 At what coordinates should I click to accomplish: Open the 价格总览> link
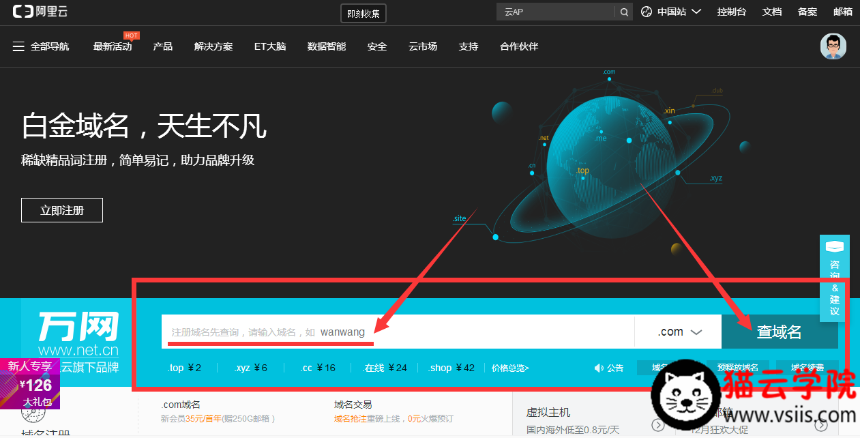[x=510, y=368]
